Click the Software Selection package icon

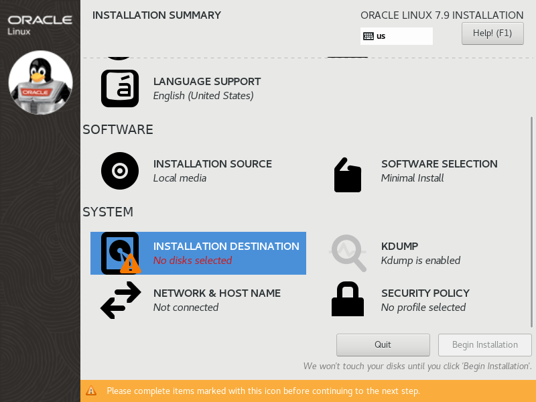coord(348,175)
